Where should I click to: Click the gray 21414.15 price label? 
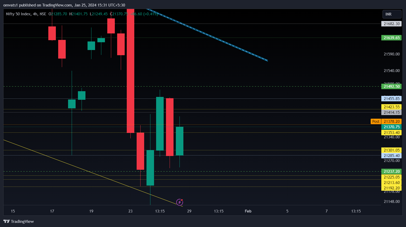391,112
